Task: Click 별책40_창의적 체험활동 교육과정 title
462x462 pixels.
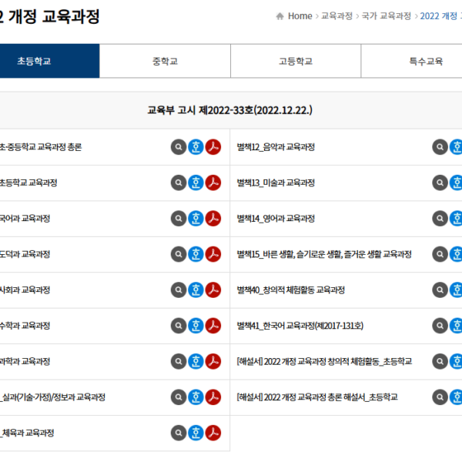Action: [x=291, y=290]
